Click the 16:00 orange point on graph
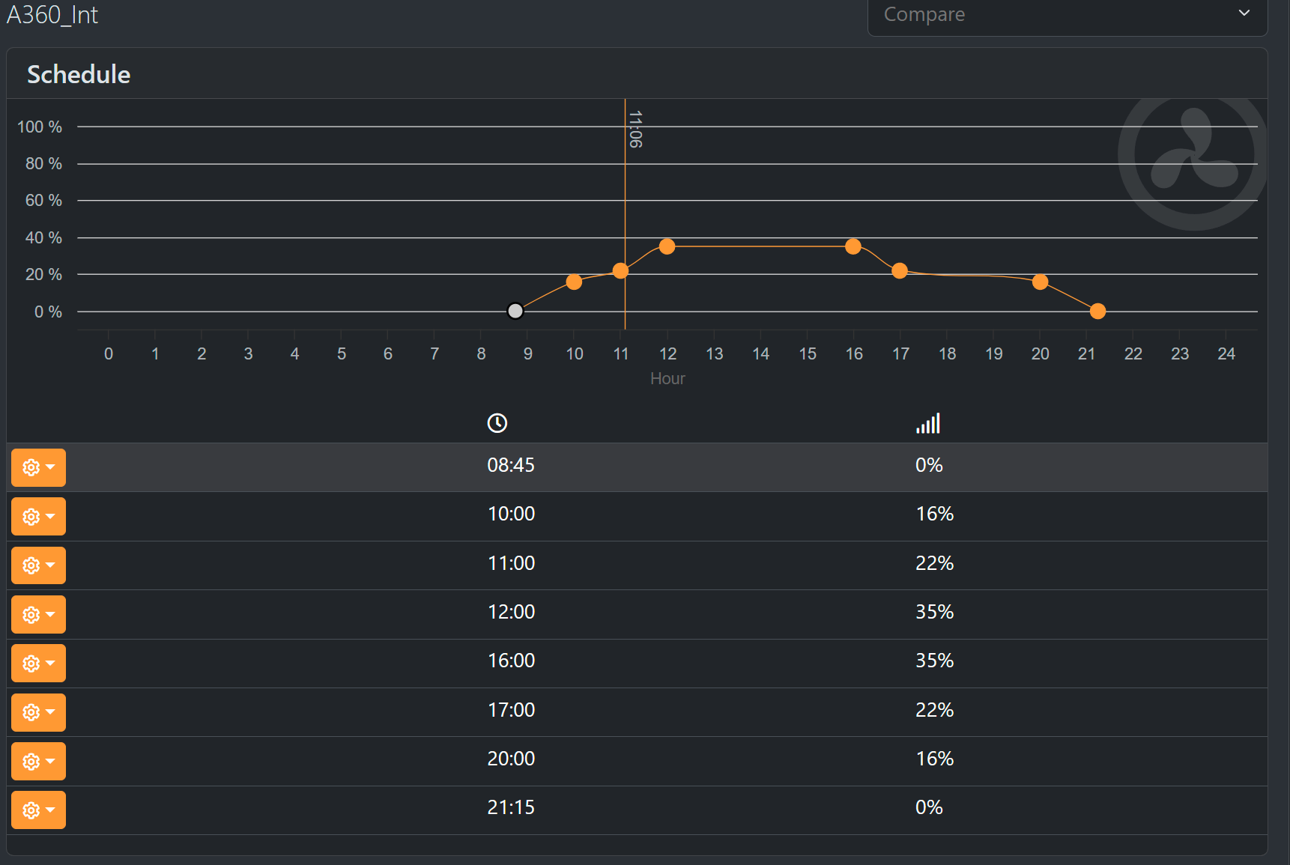1290x865 pixels. click(853, 246)
